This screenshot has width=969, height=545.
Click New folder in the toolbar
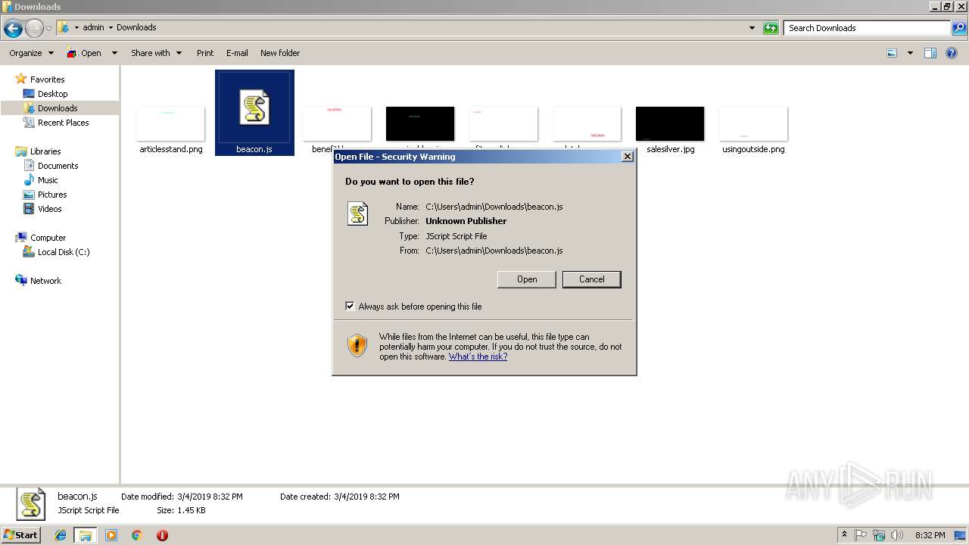click(x=280, y=53)
